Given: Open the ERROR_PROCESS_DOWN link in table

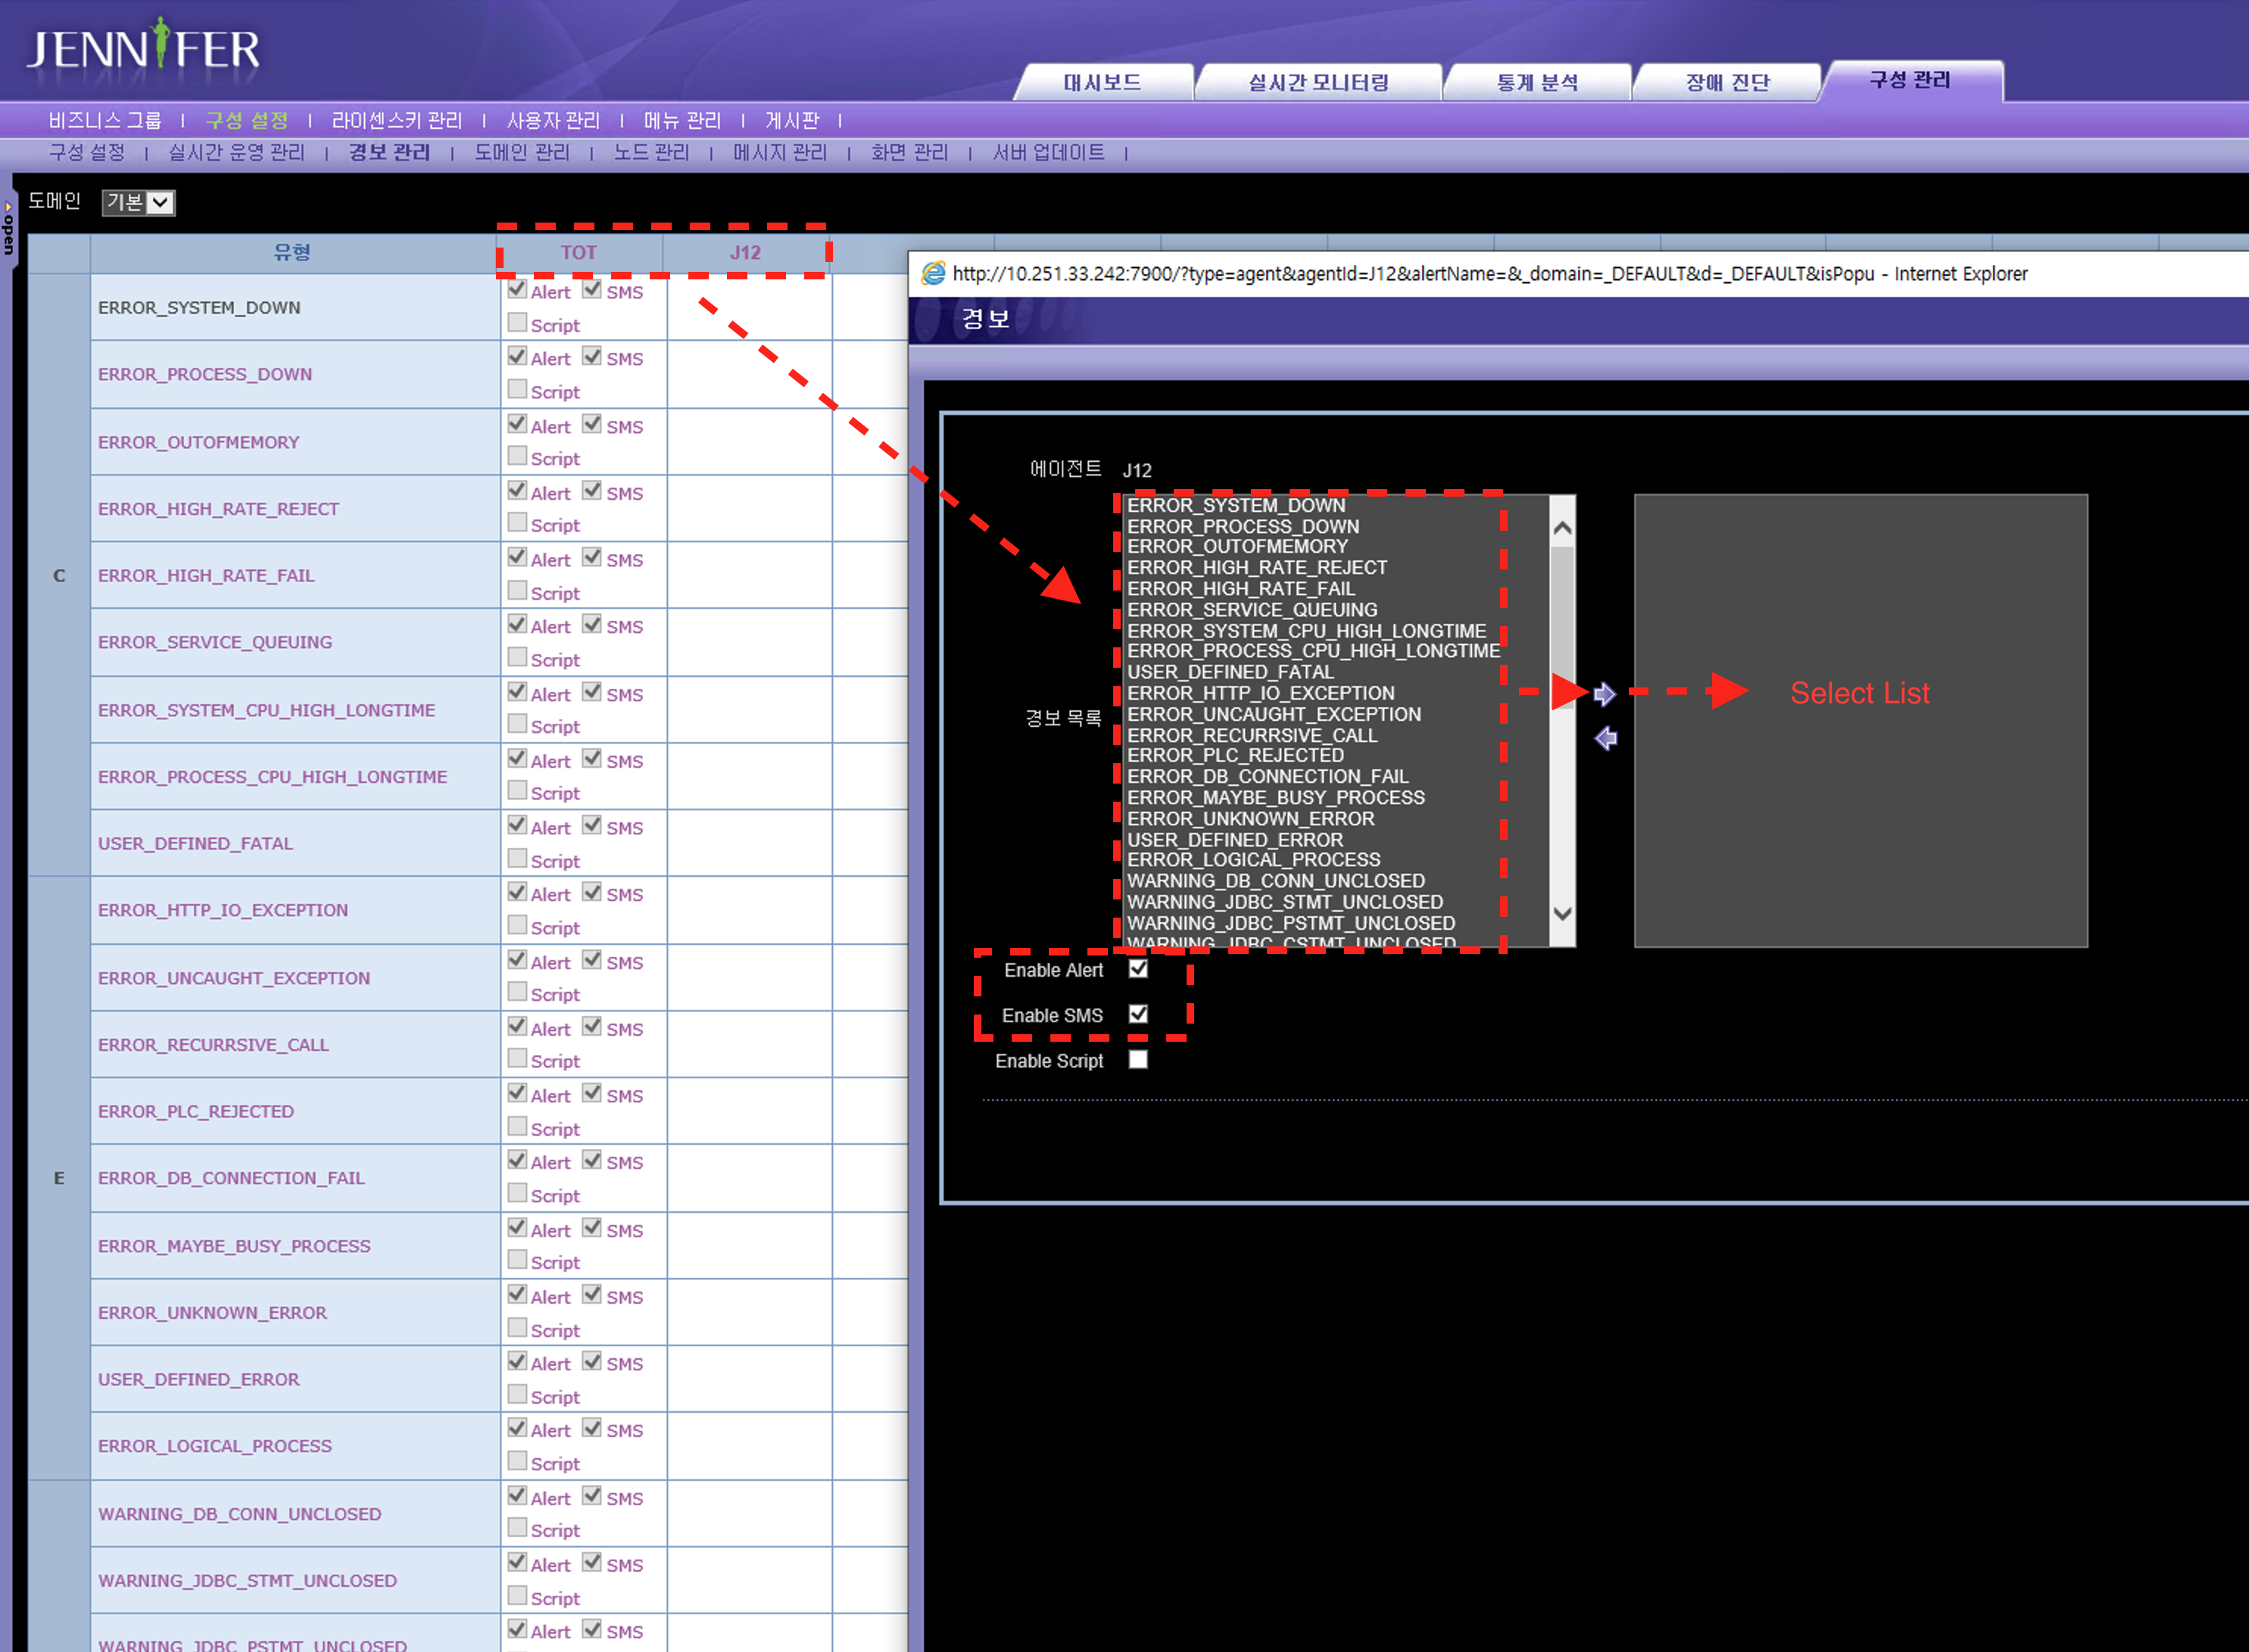Looking at the screenshot, I should (x=205, y=374).
